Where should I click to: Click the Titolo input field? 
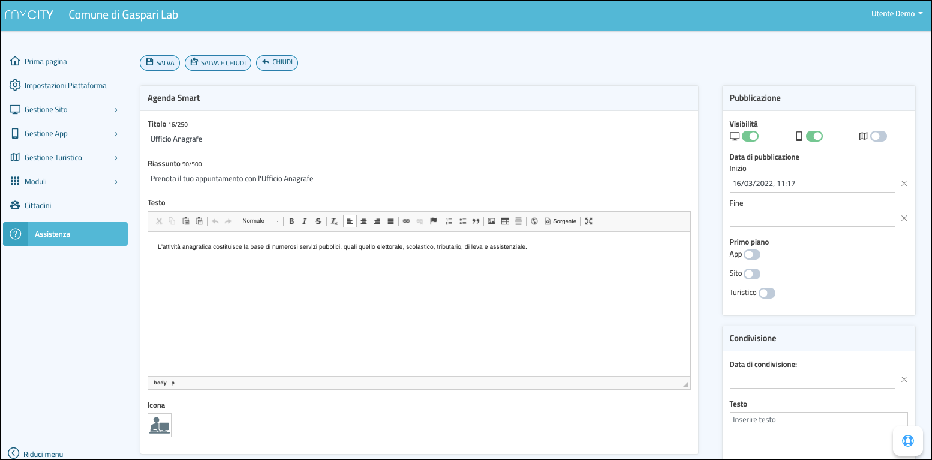(x=419, y=139)
